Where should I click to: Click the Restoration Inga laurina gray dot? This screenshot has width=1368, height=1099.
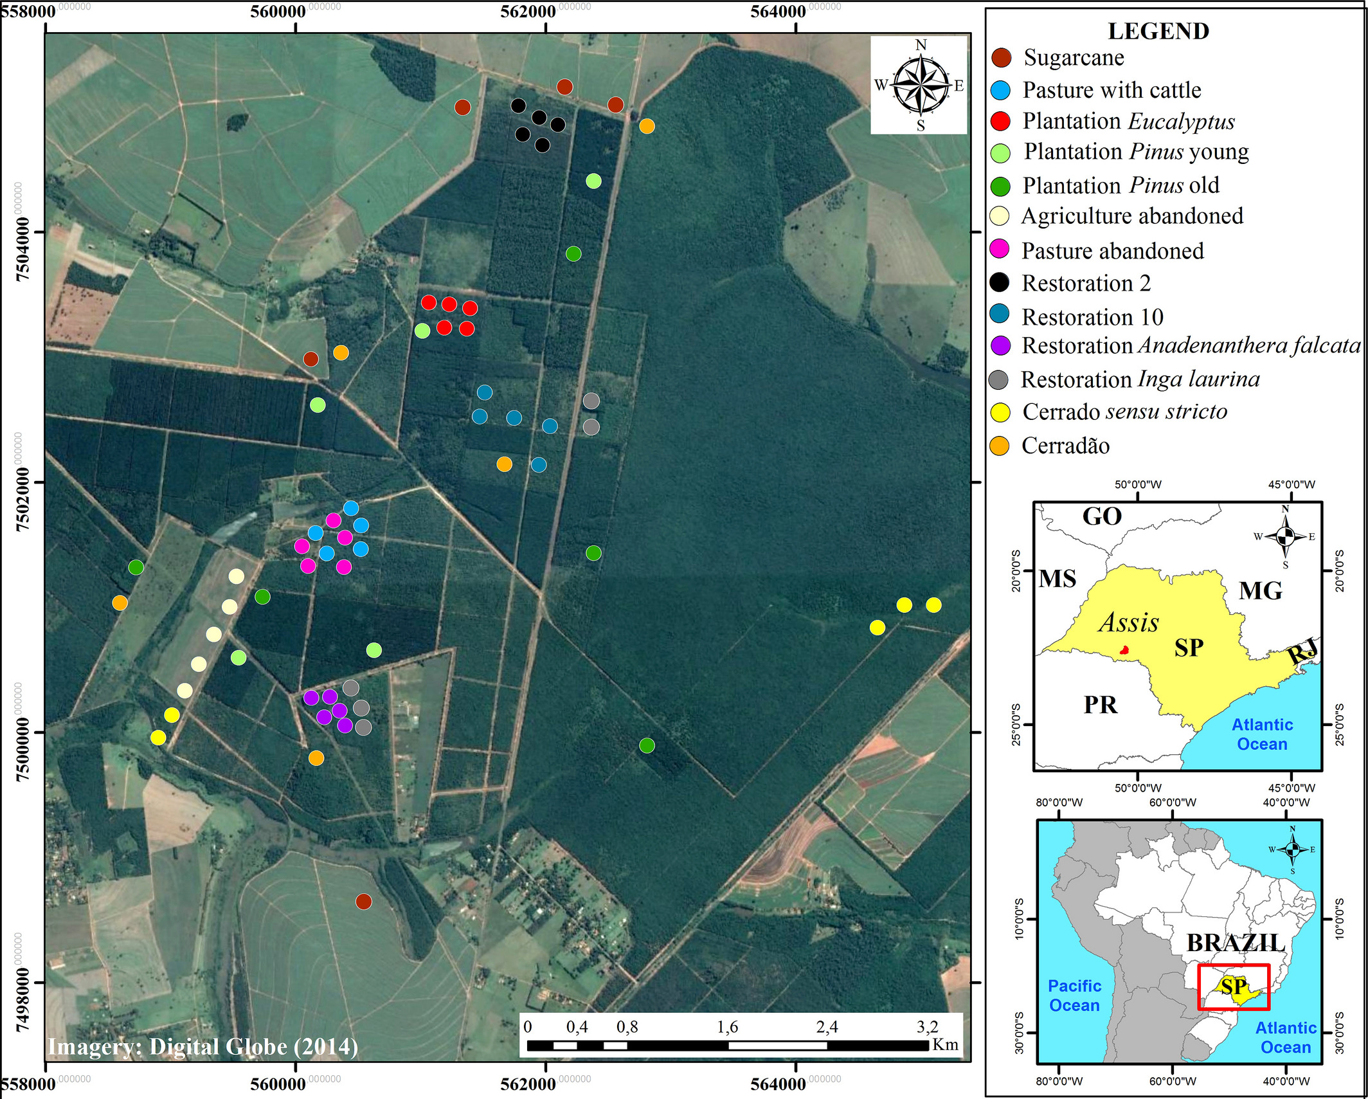pyautogui.click(x=998, y=379)
